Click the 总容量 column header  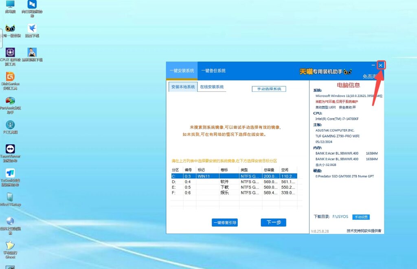[x=269, y=170]
